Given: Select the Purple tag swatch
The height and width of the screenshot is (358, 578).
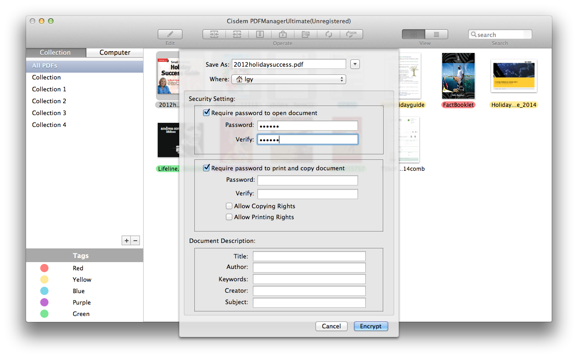Looking at the screenshot, I should [x=44, y=302].
